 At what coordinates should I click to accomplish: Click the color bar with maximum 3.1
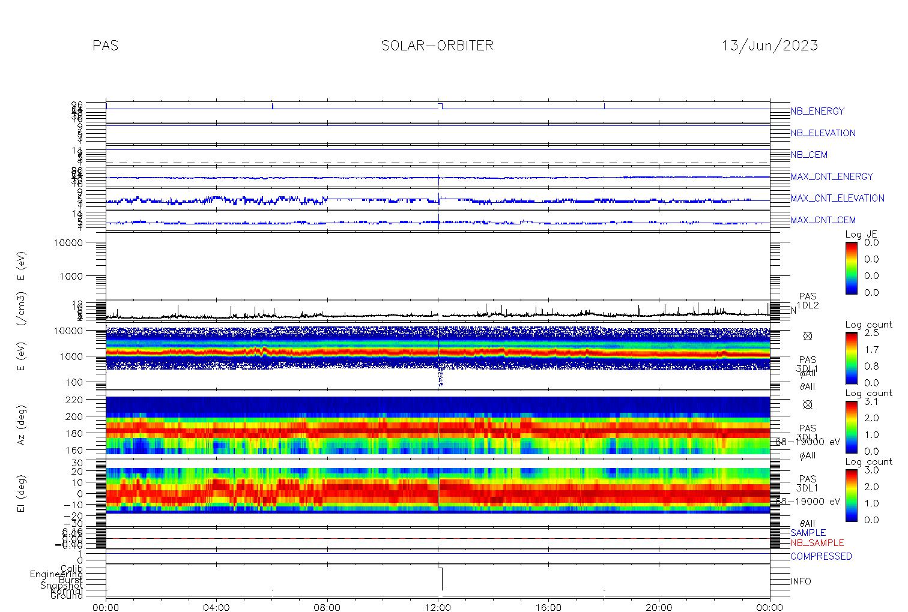coord(852,427)
